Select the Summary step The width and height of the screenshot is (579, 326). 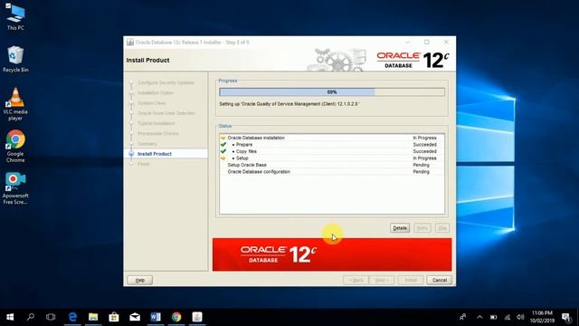click(147, 144)
